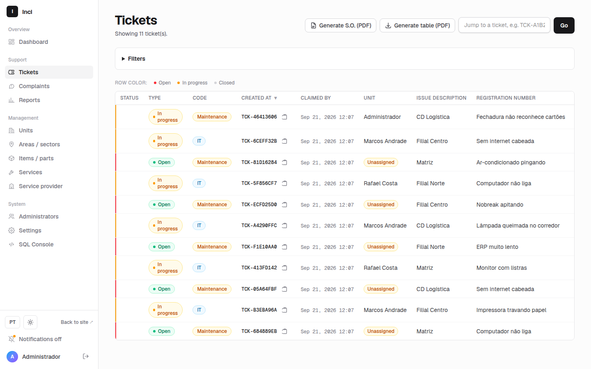Image resolution: width=591 pixels, height=369 pixels.
Task: Sort by Created At column arrow
Action: tap(276, 98)
